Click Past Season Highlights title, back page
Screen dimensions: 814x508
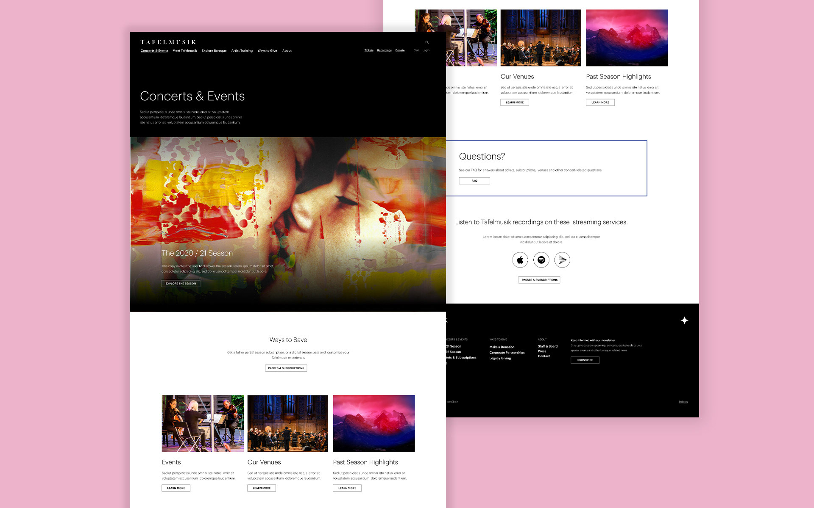point(619,77)
